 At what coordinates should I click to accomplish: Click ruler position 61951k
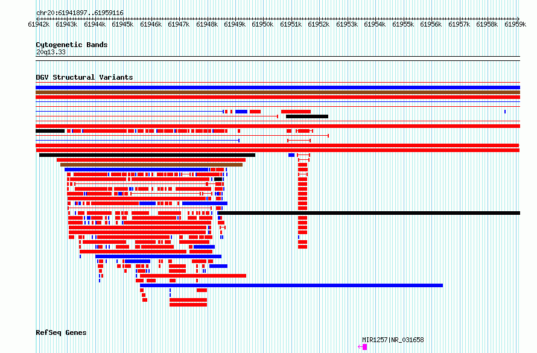pyautogui.click(x=291, y=24)
